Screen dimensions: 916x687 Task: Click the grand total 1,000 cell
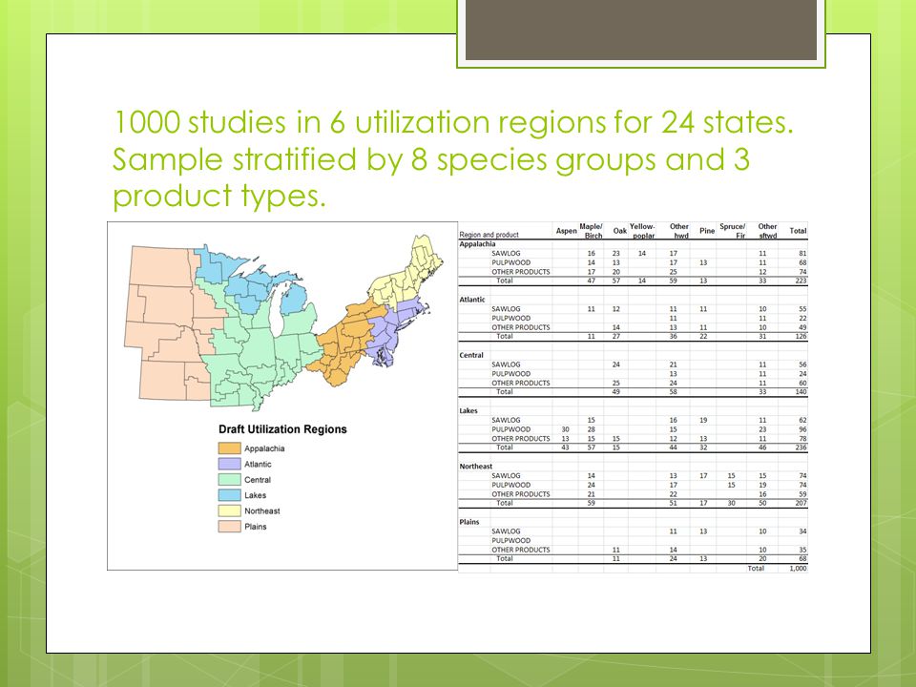[x=798, y=568]
